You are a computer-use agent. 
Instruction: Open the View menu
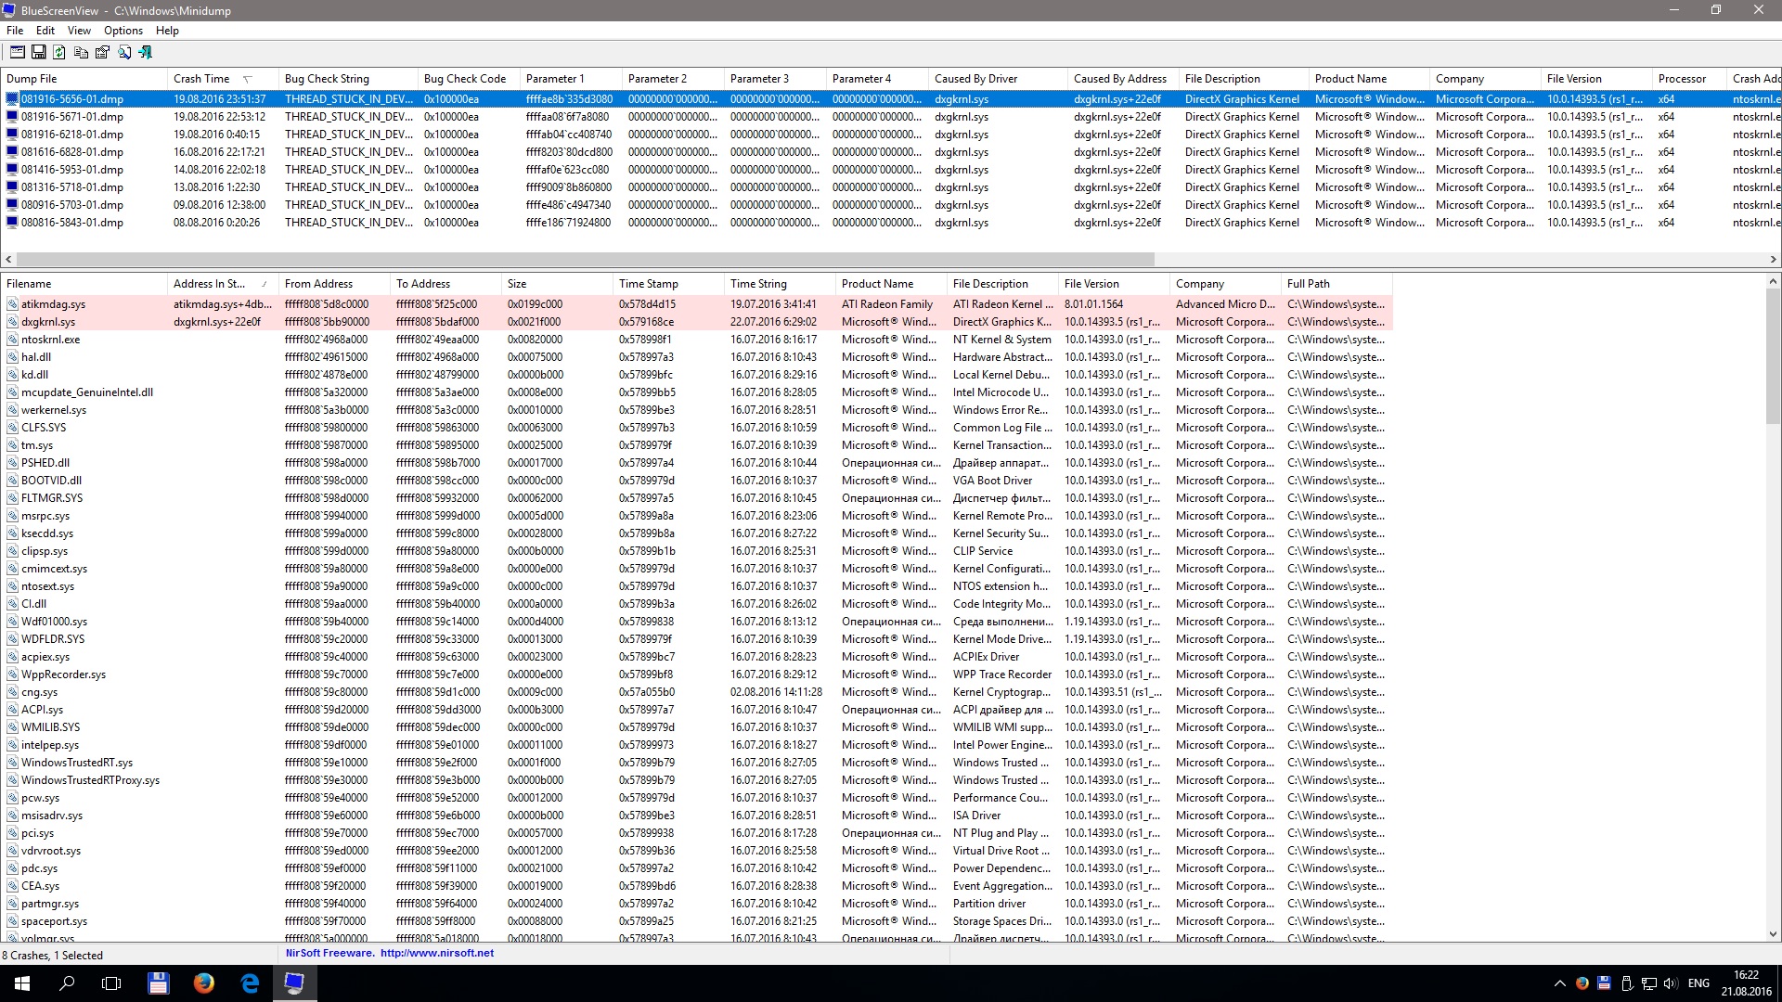(79, 31)
